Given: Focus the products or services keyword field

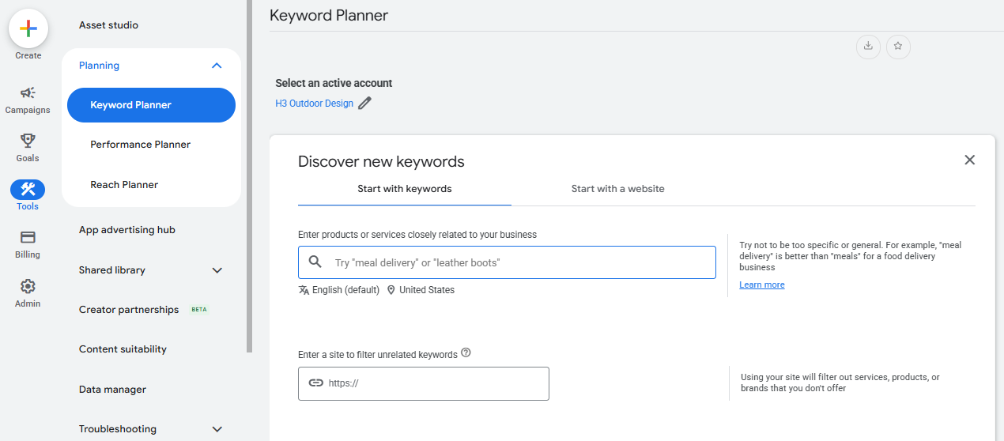Looking at the screenshot, I should pyautogui.click(x=507, y=262).
